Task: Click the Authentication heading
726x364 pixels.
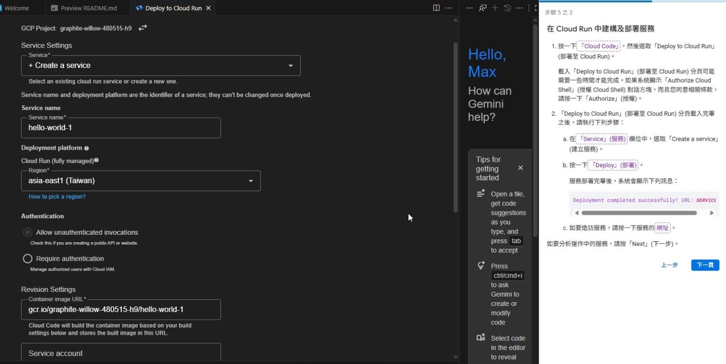Action: click(43, 216)
